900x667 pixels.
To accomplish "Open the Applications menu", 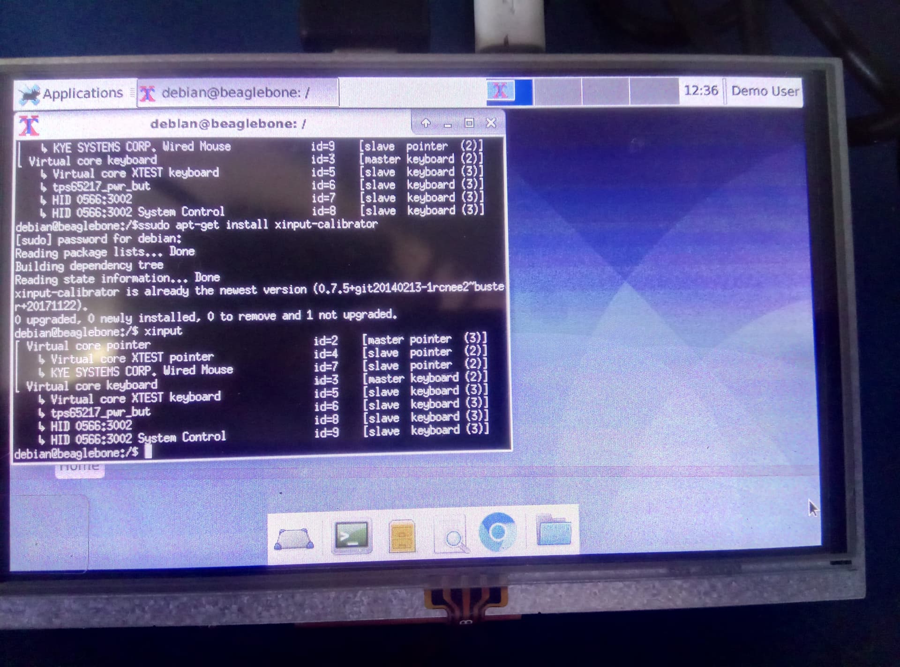I will click(x=72, y=93).
